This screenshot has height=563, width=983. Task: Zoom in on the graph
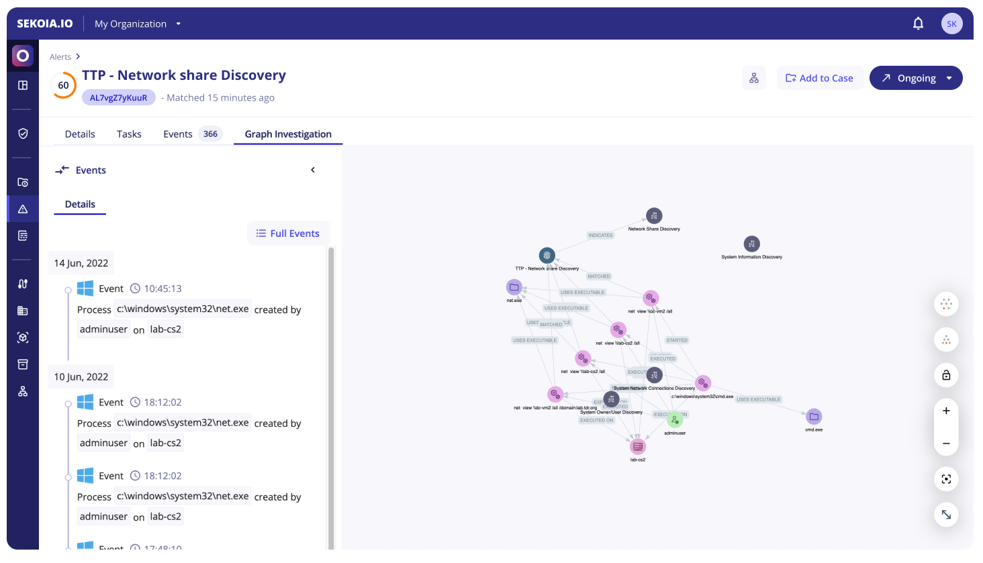coord(946,411)
